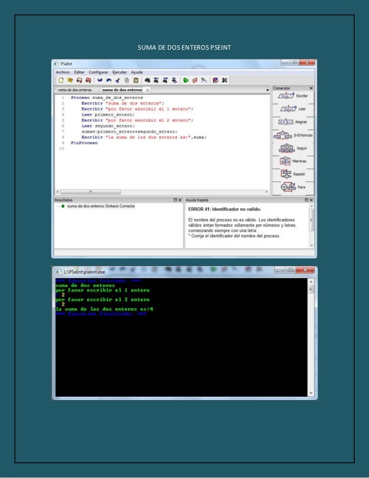The width and height of the screenshot is (369, 478).
Task: Click the editor horizontal scrollbar thumb
Action: [x=90, y=192]
